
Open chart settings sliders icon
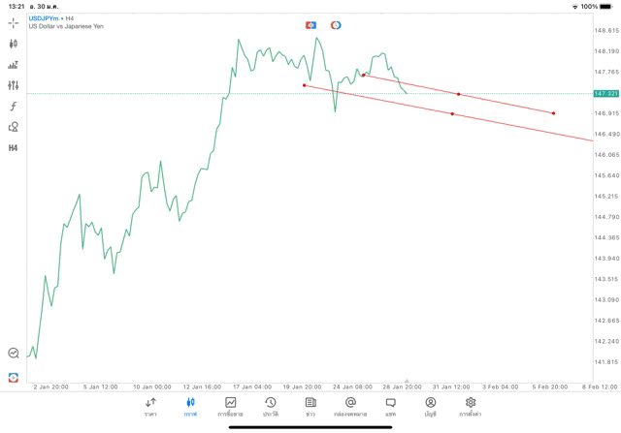13,85
